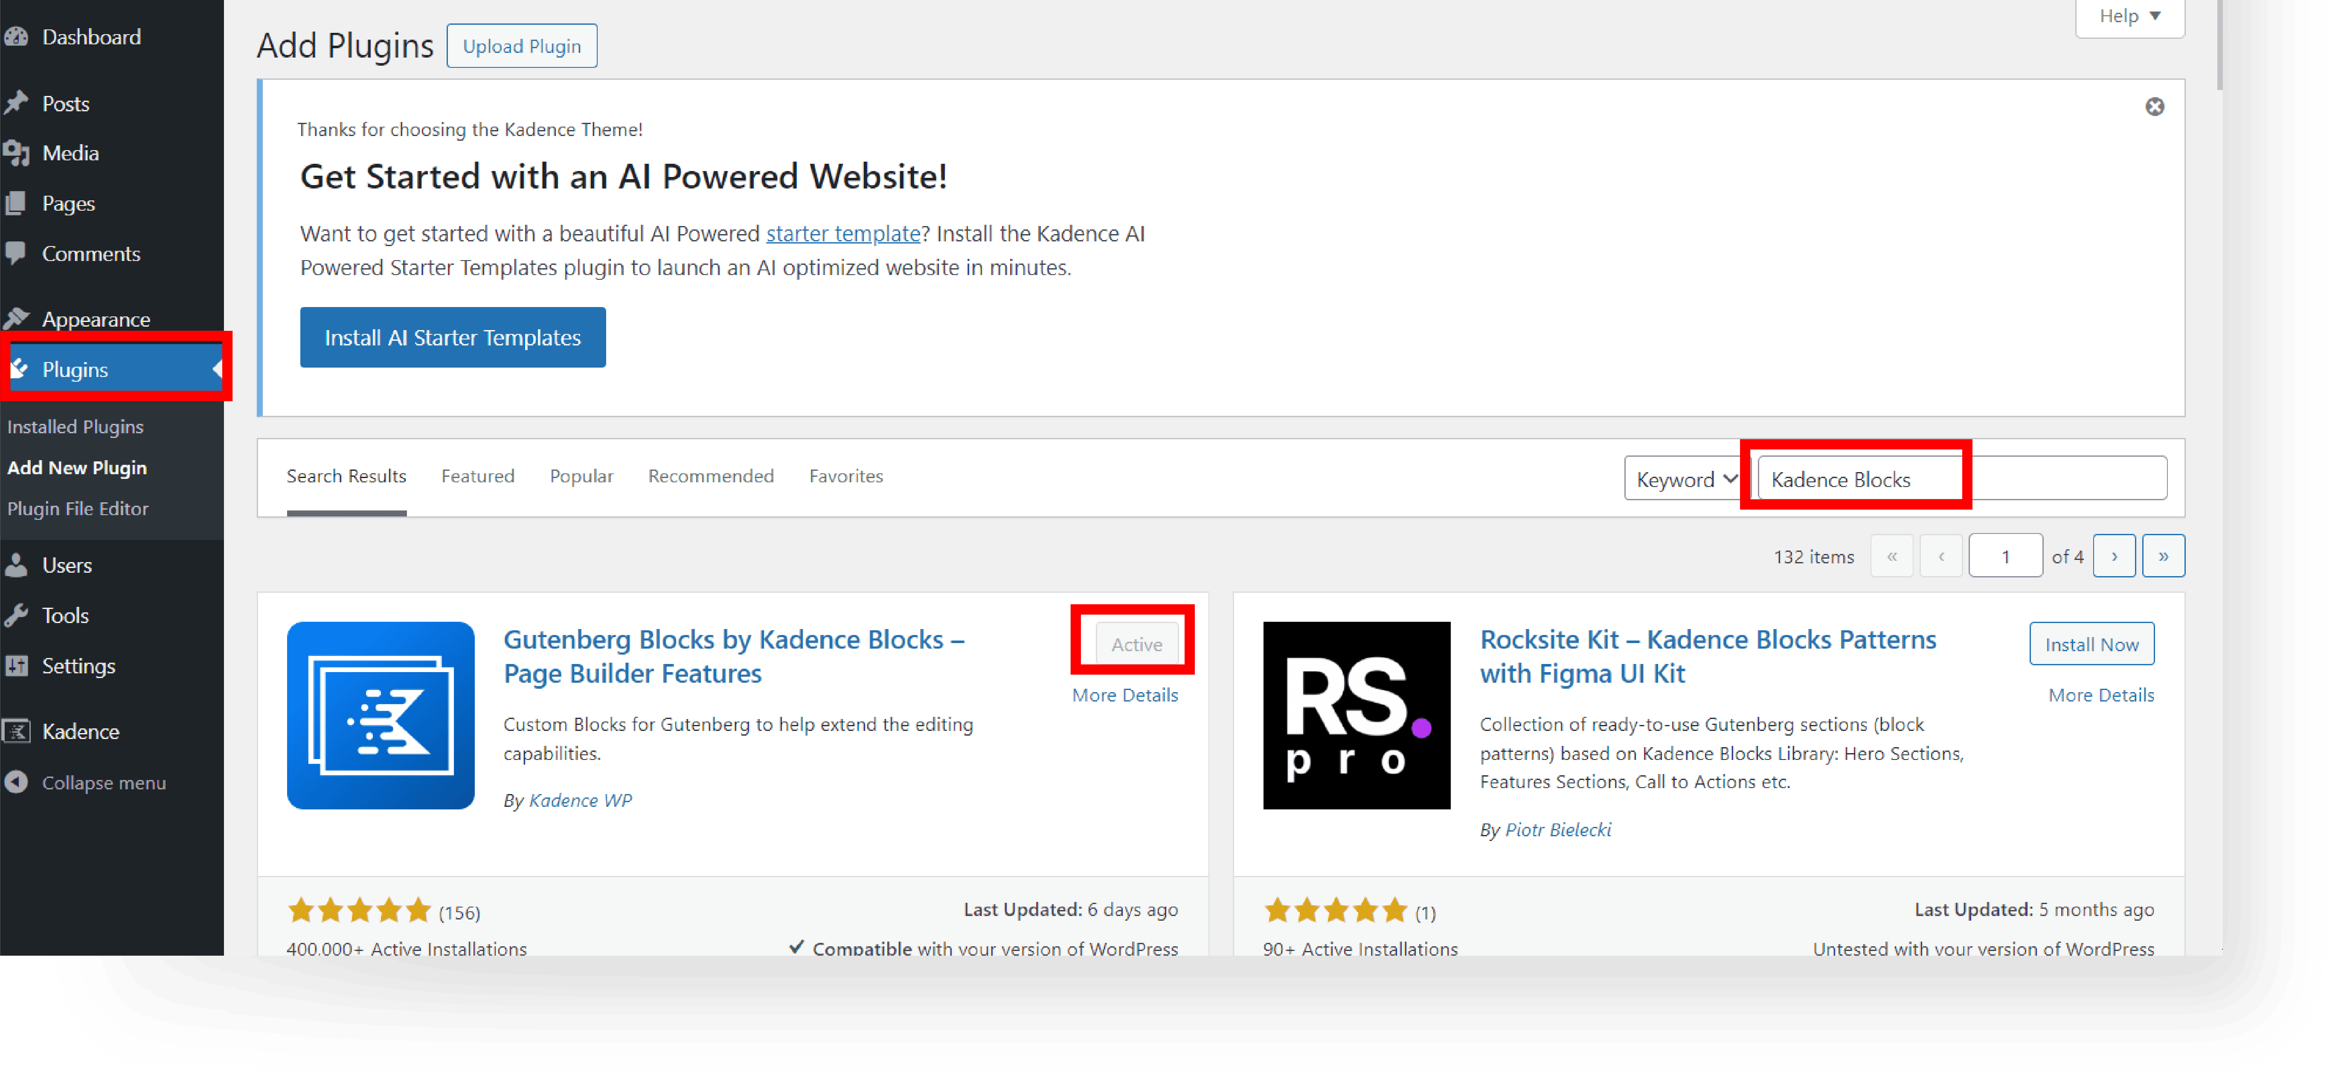Click "Last Updated: 5 months ago" text
This screenshot has width=2347, height=1090.
[x=2033, y=909]
